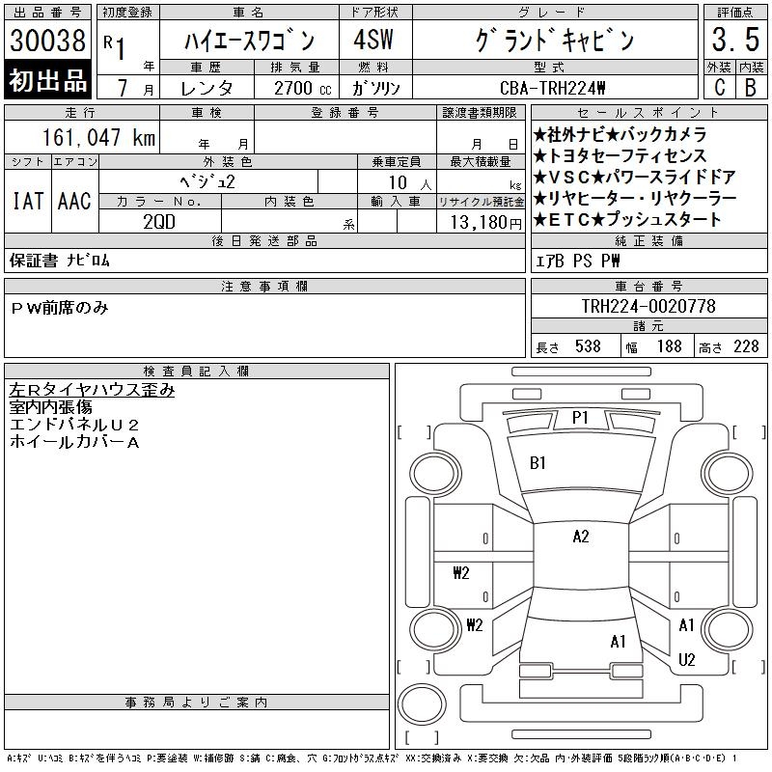Click the inspector note ホイールカバーA
The height and width of the screenshot is (772, 772).
click(74, 441)
